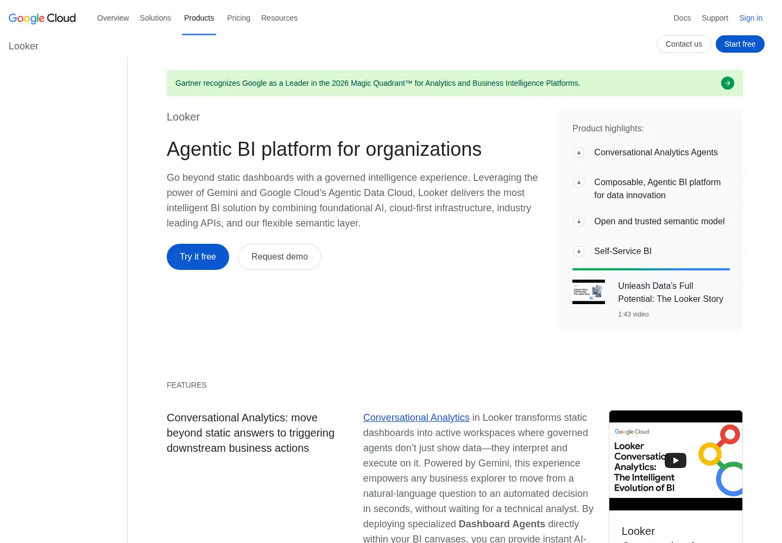Jump to Self-Service BI highlight

(x=623, y=251)
